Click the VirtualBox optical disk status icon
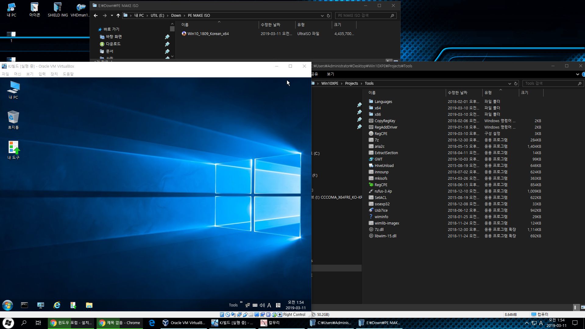 (x=228, y=314)
